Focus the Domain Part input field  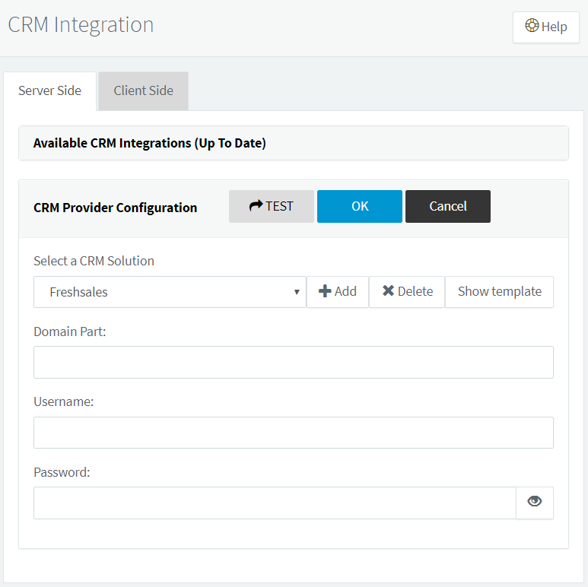click(x=293, y=362)
